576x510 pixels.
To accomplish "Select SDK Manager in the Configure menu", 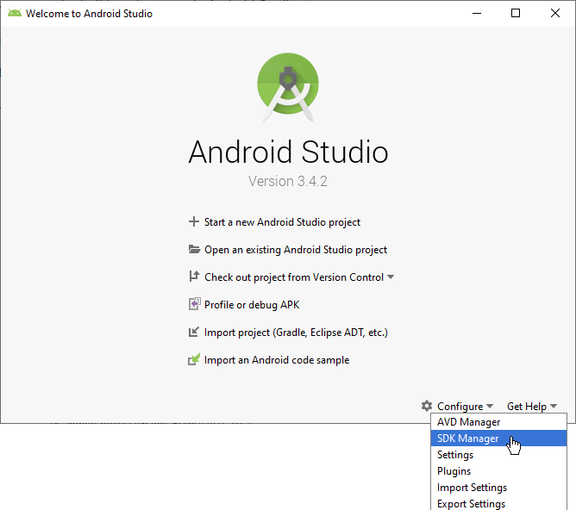I will pyautogui.click(x=467, y=438).
